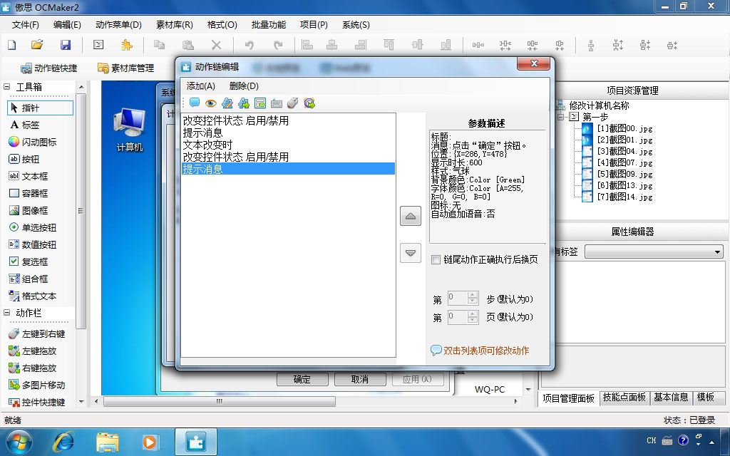The width and height of the screenshot is (730, 456).
Task: Click the 确定 button
Action: pyautogui.click(x=302, y=379)
